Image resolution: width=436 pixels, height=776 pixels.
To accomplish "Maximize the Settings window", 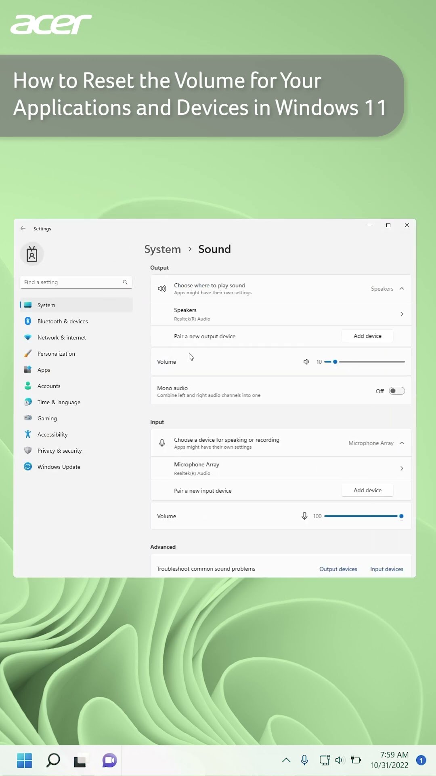I will point(388,225).
